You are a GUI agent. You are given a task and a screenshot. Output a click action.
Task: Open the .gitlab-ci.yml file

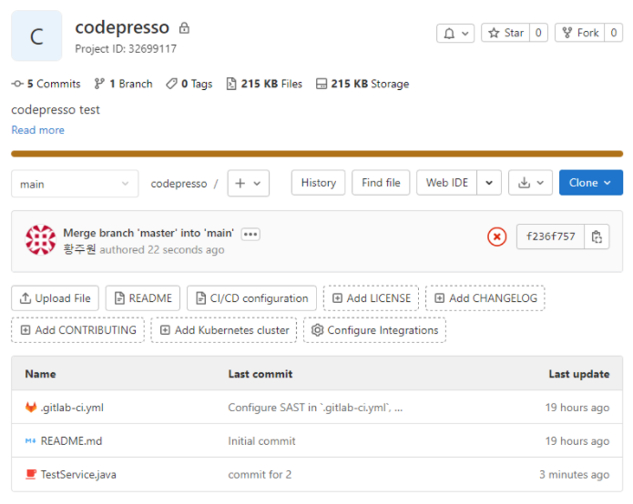click(72, 408)
